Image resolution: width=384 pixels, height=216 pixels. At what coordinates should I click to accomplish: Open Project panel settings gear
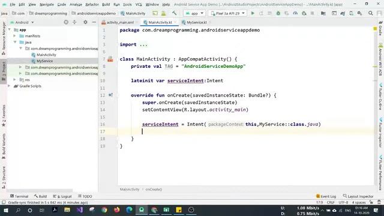coord(85,22)
